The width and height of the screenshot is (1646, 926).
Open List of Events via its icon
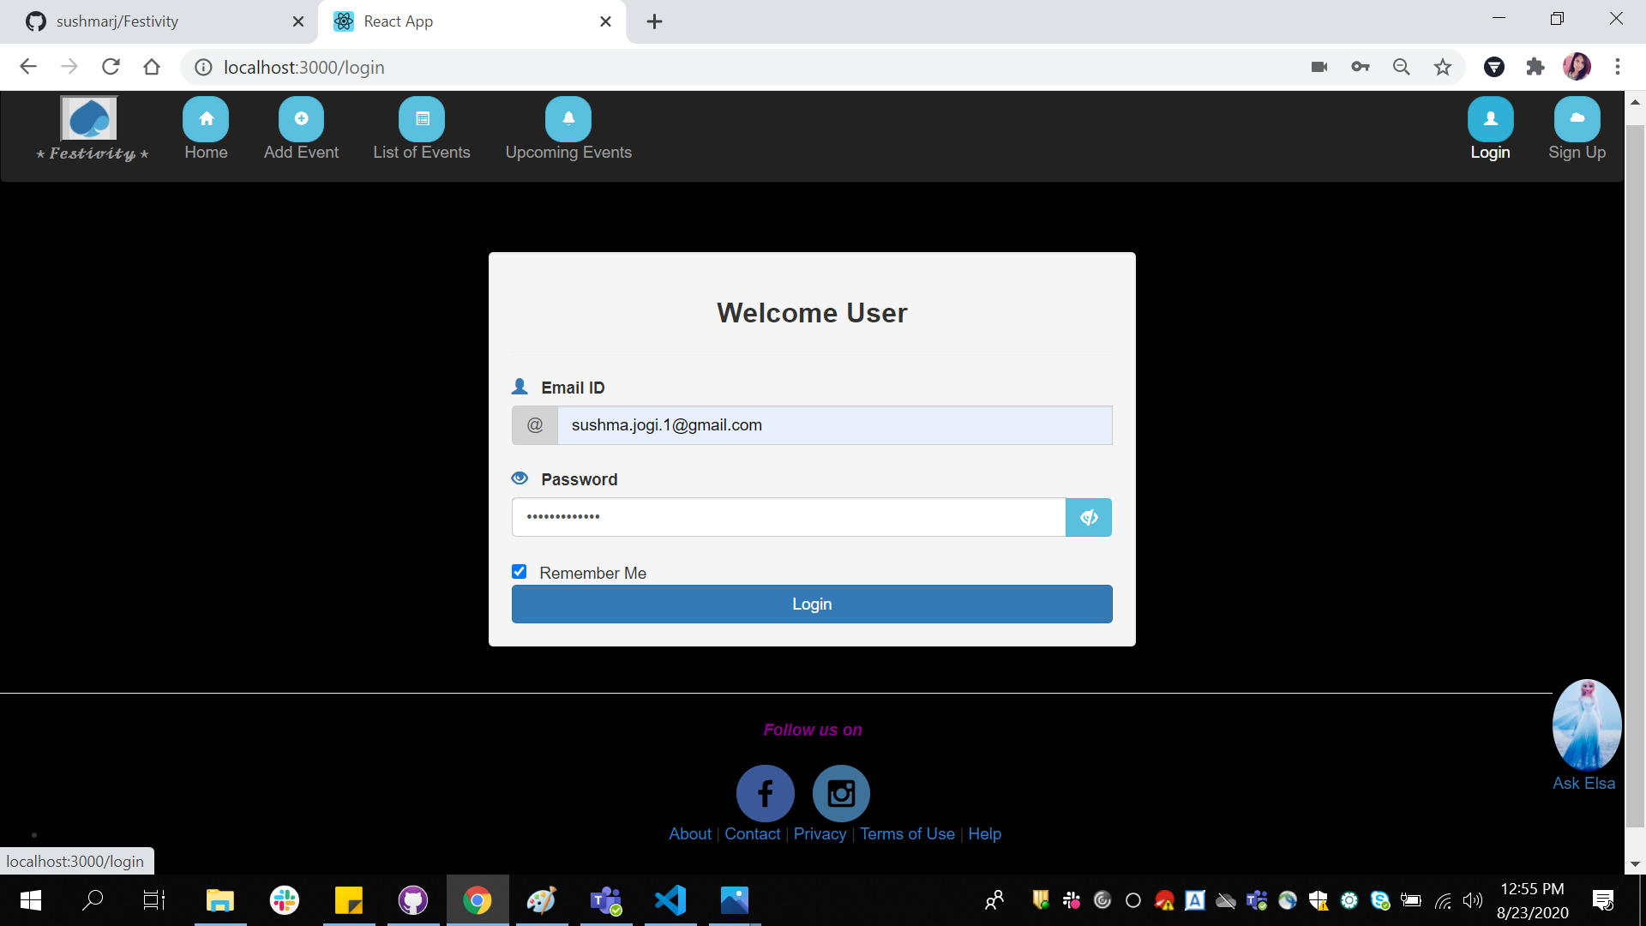pyautogui.click(x=422, y=118)
